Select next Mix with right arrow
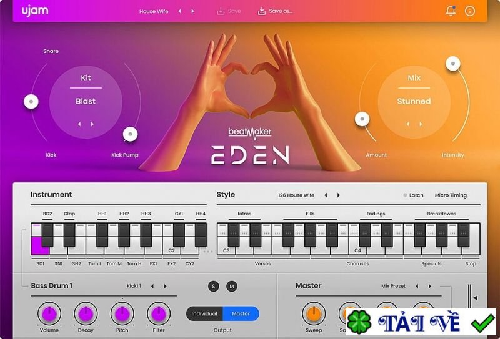This screenshot has width=500, height=339. (x=421, y=124)
